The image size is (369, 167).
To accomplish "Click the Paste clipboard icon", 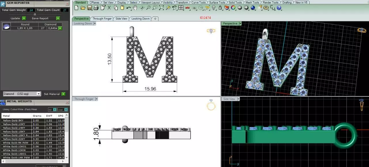I will 122,8.
